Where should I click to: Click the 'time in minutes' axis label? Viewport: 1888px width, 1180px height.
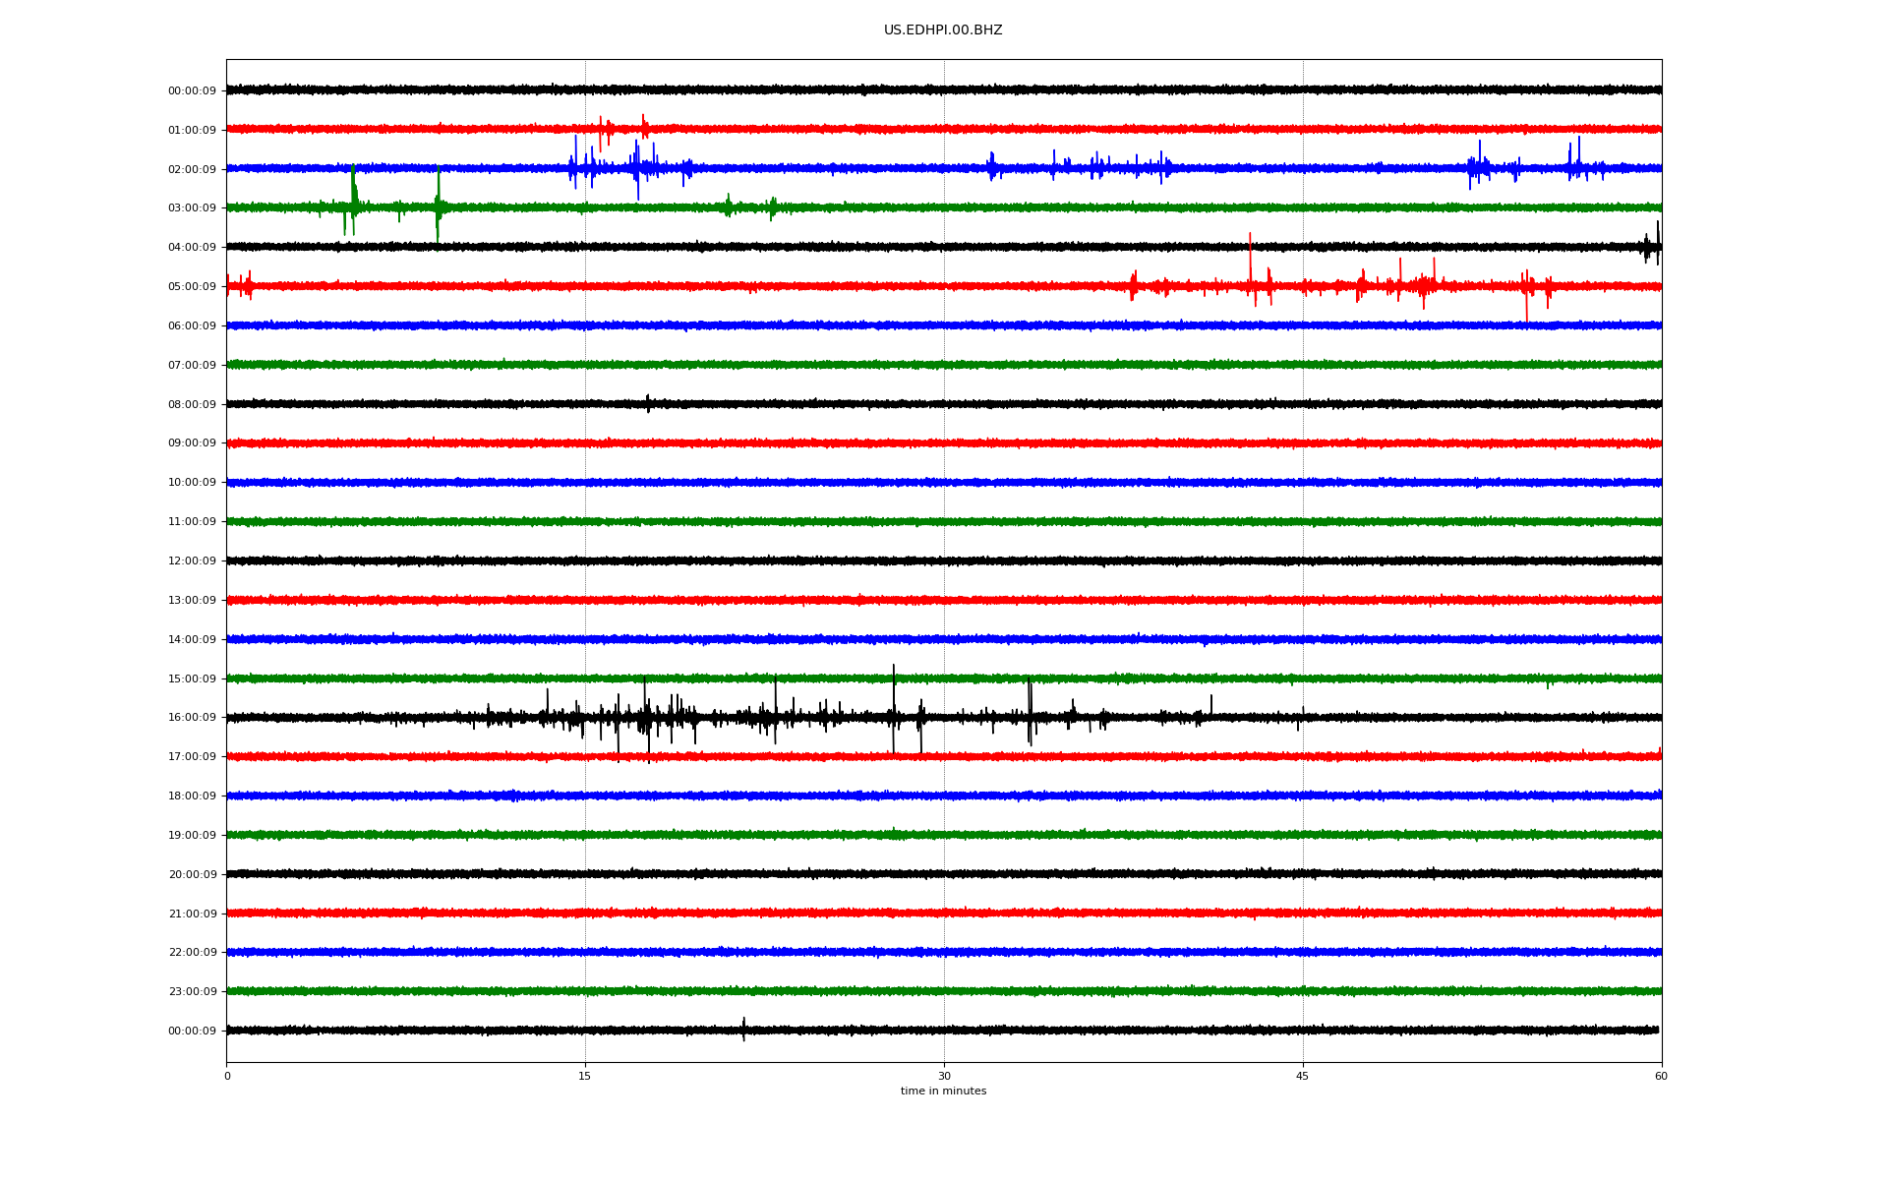pyautogui.click(x=943, y=1091)
